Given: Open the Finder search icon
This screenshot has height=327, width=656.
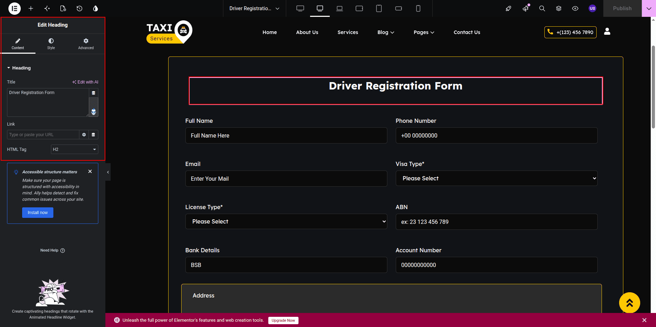Looking at the screenshot, I should [x=542, y=8].
